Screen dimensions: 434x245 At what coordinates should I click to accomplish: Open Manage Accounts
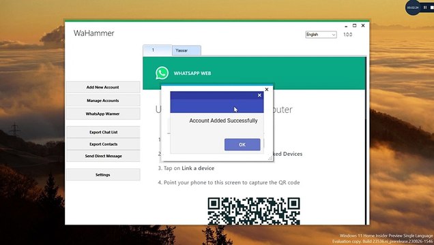tap(103, 101)
